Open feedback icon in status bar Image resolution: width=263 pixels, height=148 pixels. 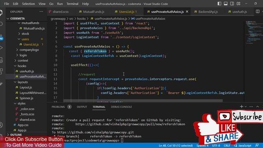(257, 146)
